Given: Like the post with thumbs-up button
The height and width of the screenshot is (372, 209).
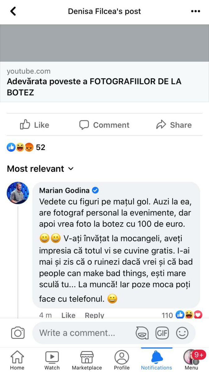Looking at the screenshot, I should click(35, 125).
